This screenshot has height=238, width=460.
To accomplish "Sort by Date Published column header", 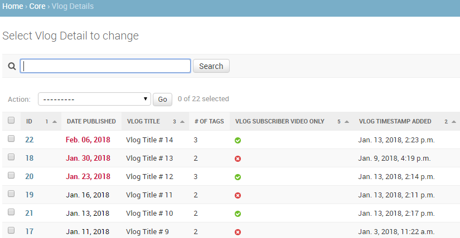I will click(91, 121).
